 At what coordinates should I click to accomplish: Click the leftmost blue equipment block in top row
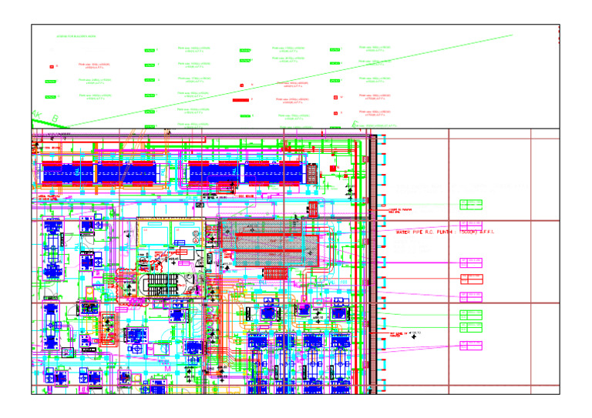68,174
